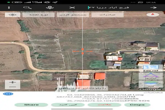The width and height of the screenshot is (165, 110).
Task: Open the three-dot overflow menu
Action: point(9,8)
